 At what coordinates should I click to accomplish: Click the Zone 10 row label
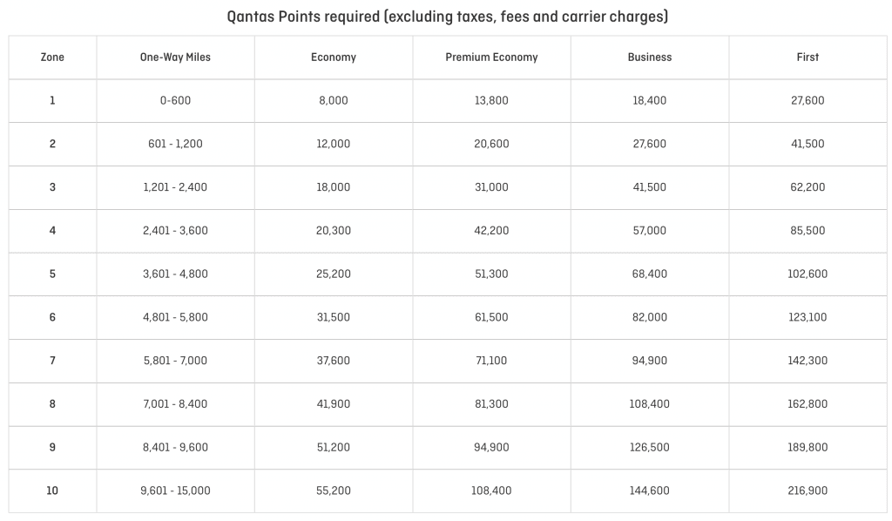click(52, 491)
